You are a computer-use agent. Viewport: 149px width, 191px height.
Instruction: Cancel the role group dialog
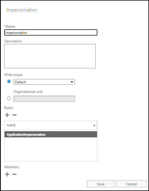[132, 184]
